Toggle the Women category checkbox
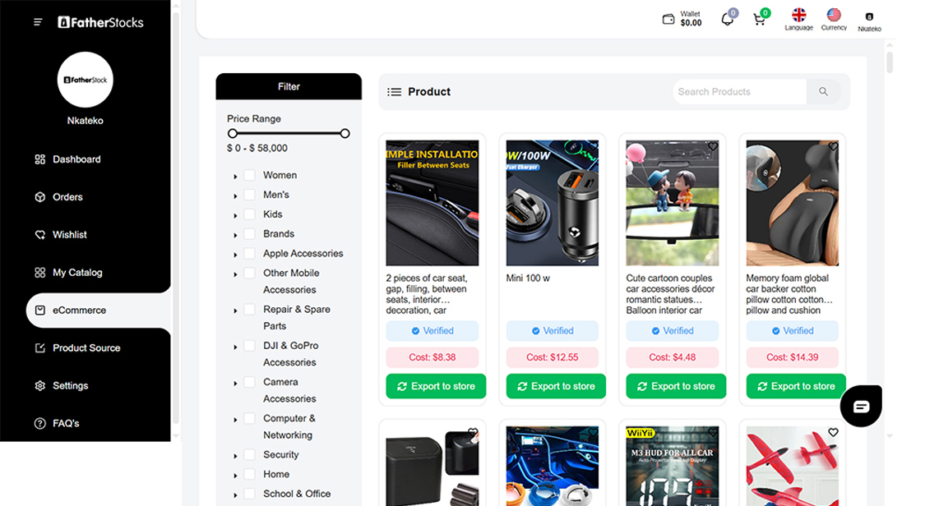The width and height of the screenshot is (925, 506). coord(249,176)
